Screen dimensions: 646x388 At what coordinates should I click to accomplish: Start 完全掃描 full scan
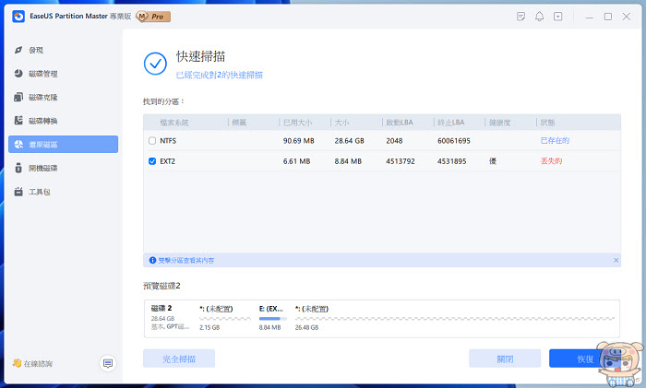click(x=179, y=359)
